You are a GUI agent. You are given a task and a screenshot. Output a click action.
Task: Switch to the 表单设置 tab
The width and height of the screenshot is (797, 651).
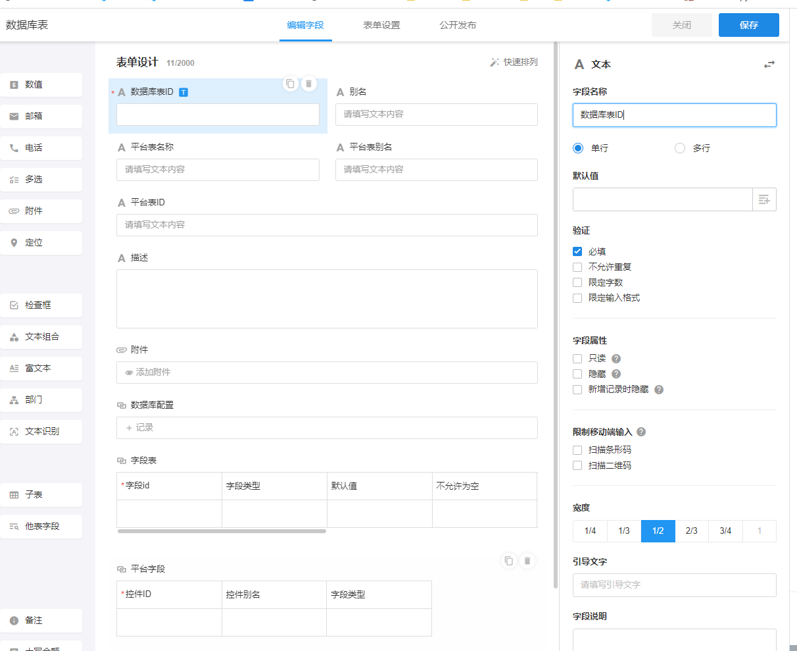tap(381, 25)
